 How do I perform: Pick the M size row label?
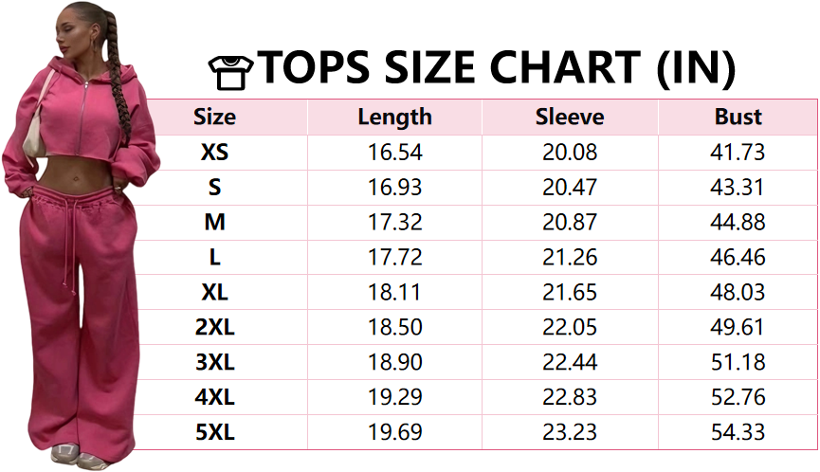pyautogui.click(x=214, y=223)
